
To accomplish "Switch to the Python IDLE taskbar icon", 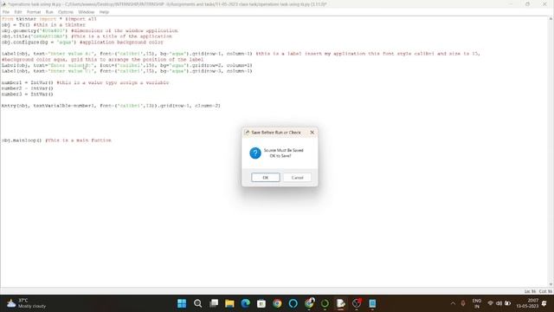I will pos(340,303).
